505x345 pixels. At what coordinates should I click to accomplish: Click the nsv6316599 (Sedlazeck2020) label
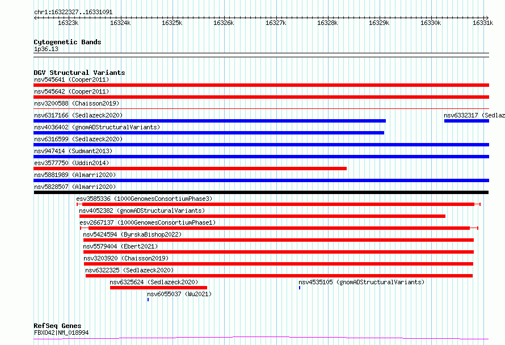(x=78, y=139)
